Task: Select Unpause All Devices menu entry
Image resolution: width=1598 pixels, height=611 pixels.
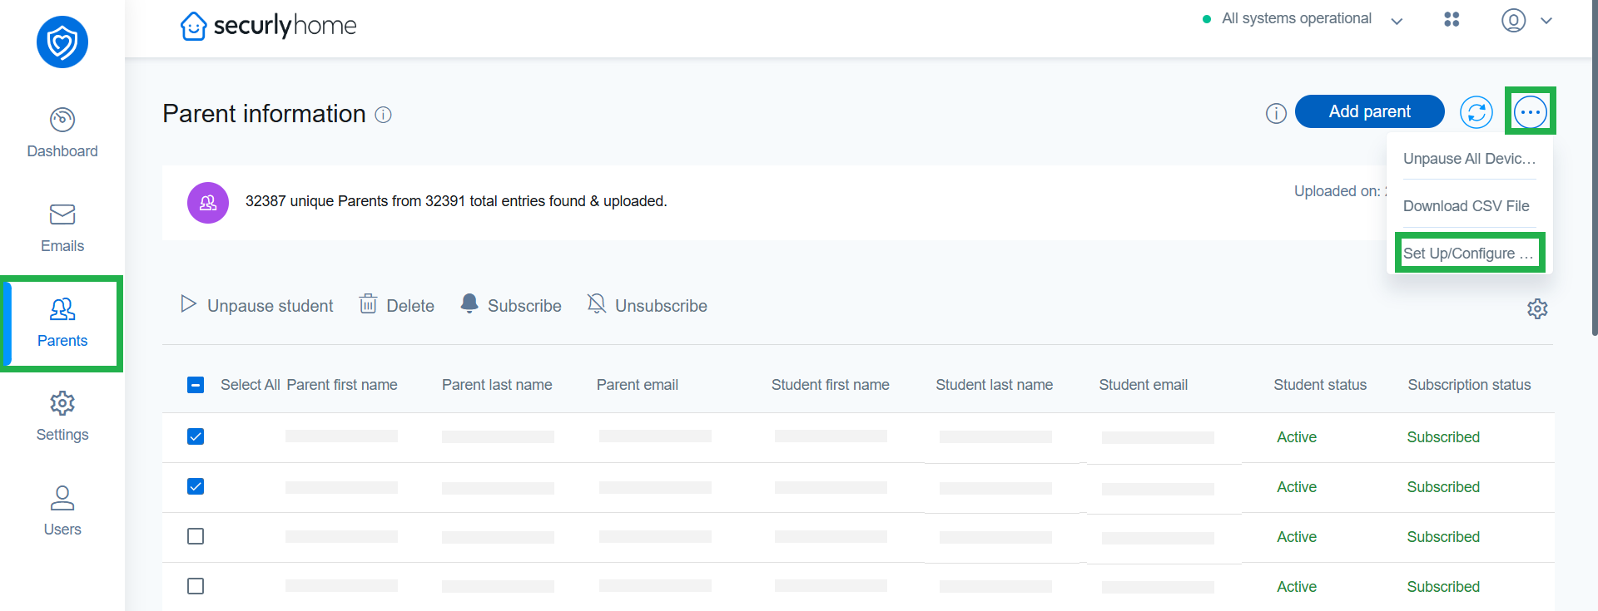Action: pyautogui.click(x=1468, y=159)
